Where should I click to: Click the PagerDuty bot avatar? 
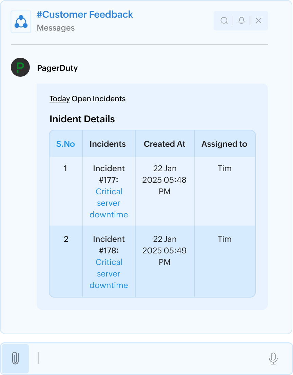coord(20,67)
